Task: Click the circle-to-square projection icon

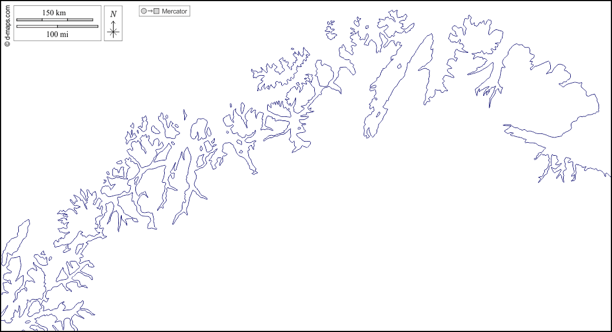Action: (150, 11)
